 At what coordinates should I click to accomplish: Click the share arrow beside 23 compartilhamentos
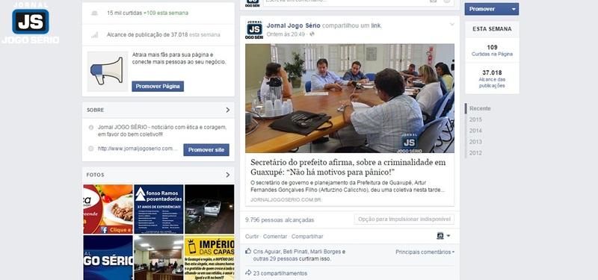coord(248,273)
